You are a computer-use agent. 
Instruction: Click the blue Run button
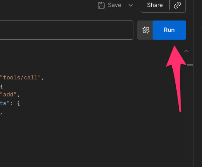(169, 30)
